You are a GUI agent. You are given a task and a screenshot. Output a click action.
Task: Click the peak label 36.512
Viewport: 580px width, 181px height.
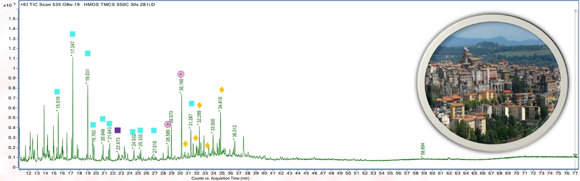[235, 132]
